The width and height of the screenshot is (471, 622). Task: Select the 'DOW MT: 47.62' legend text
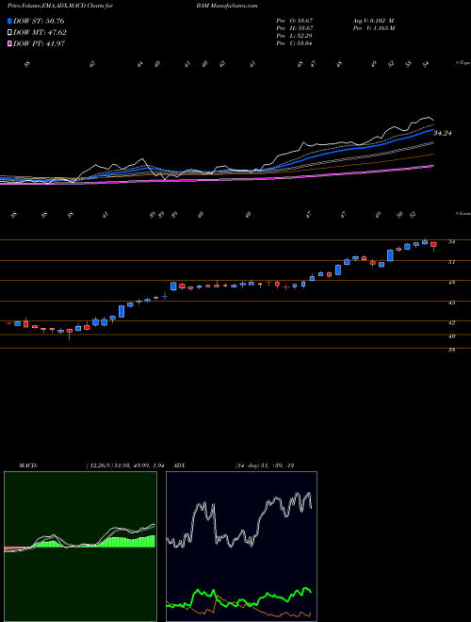(x=40, y=33)
